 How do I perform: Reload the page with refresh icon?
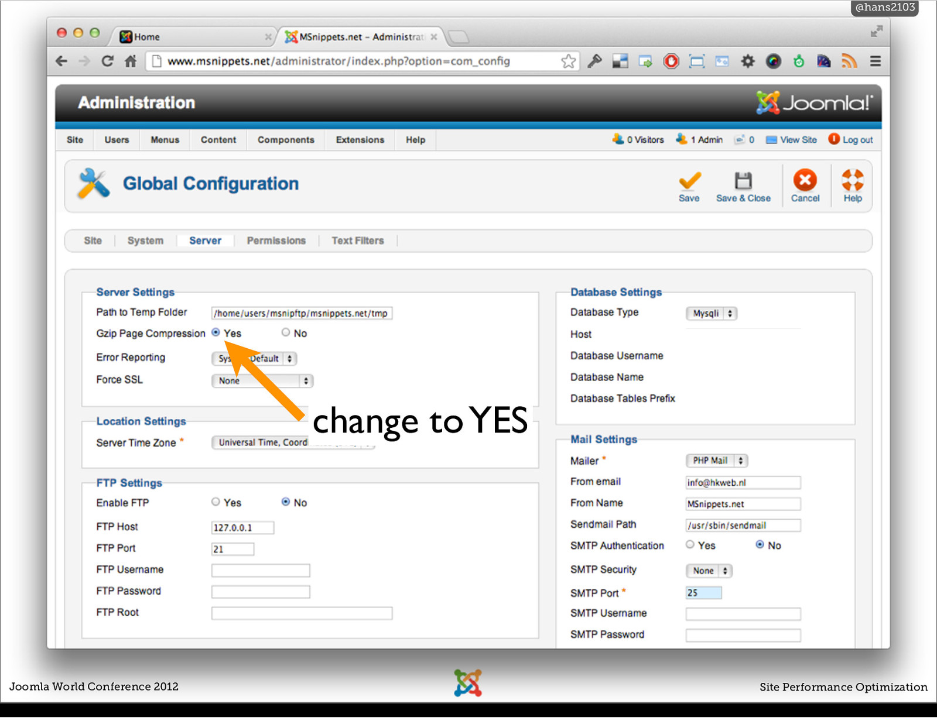pyautogui.click(x=107, y=61)
